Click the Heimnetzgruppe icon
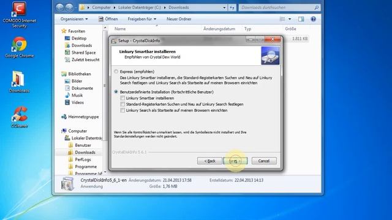 64,117
